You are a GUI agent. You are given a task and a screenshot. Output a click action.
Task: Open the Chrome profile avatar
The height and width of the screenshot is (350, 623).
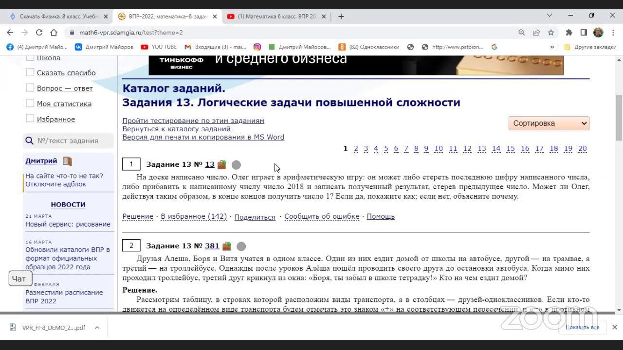pyautogui.click(x=598, y=33)
